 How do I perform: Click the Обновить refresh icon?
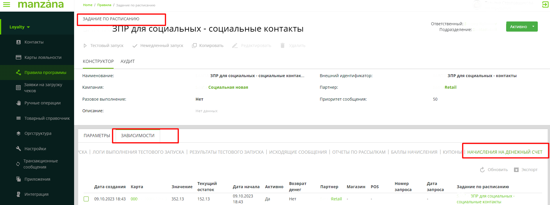482,170
